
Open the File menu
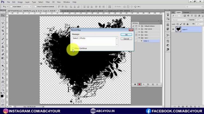click(x=8, y=2)
